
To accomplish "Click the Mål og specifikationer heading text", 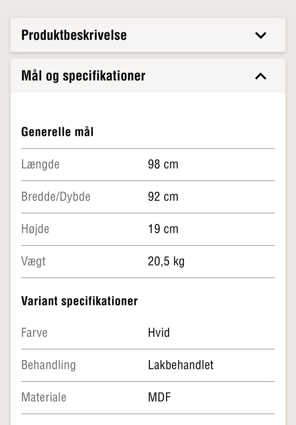I will point(83,76).
